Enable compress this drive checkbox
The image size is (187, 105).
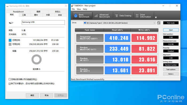point(10,79)
